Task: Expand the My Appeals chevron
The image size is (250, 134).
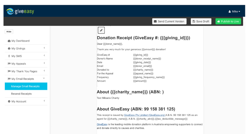Action: click(x=44, y=63)
